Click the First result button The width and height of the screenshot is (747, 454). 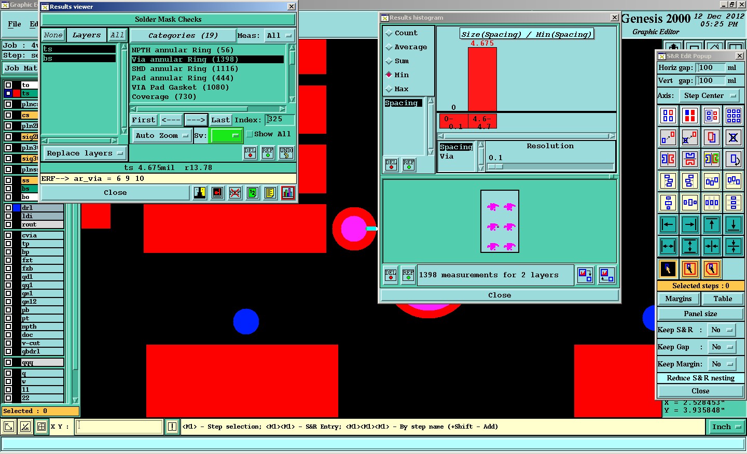click(144, 120)
